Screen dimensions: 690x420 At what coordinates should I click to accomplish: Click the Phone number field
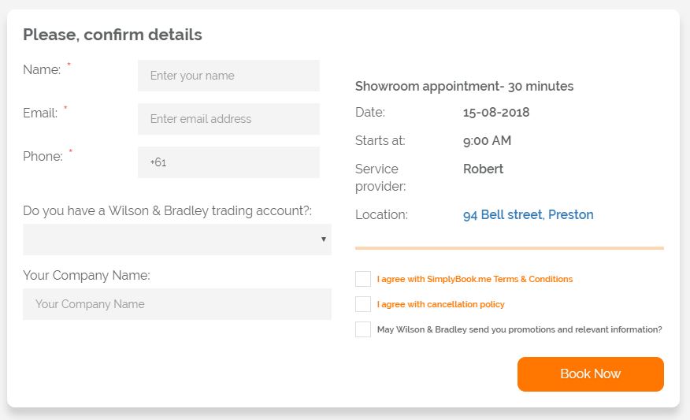click(228, 162)
